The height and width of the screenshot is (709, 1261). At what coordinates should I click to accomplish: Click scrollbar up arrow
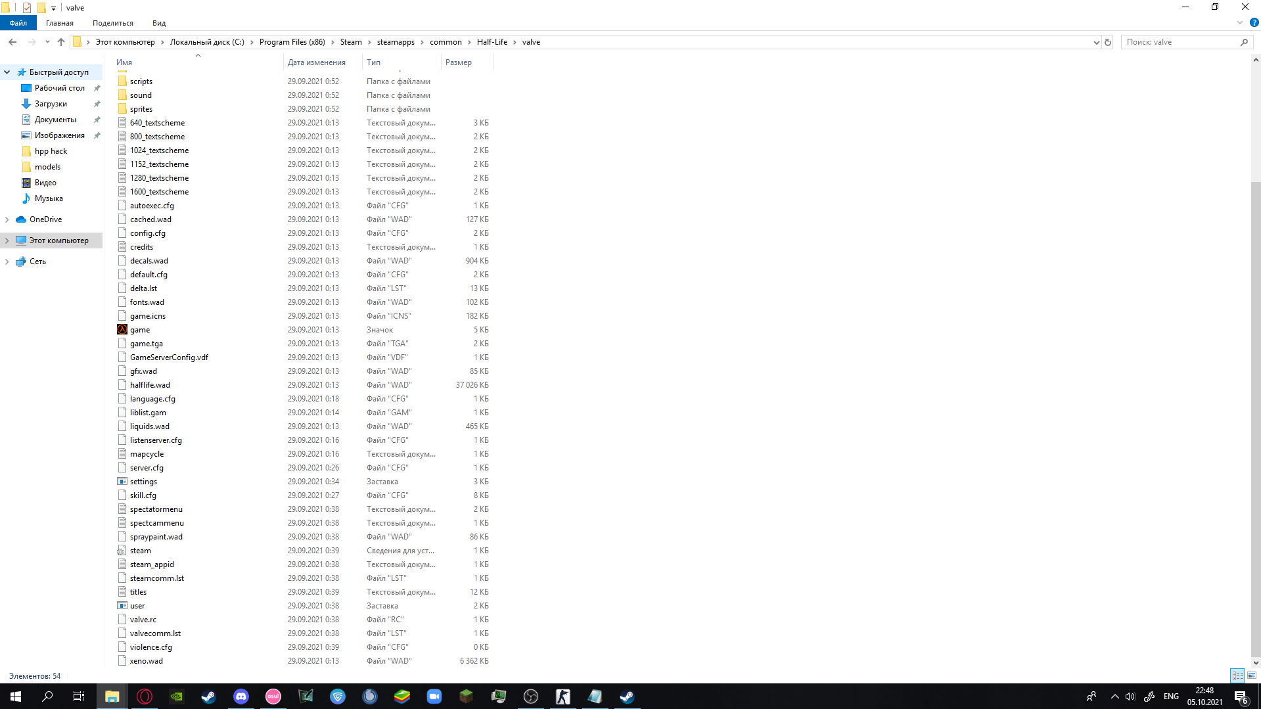click(1255, 60)
